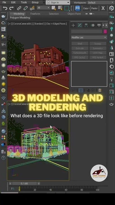The width and height of the screenshot is (115, 205).
Task: Activate the Select Object tool
Action: [x=54, y=8]
